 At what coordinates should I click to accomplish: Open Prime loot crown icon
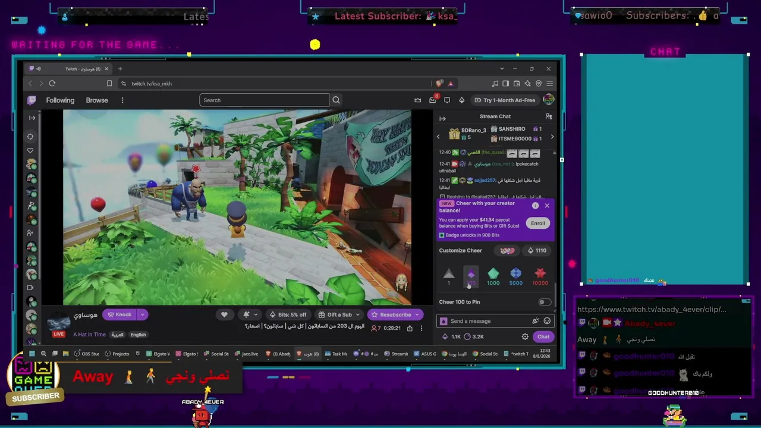[x=418, y=100]
